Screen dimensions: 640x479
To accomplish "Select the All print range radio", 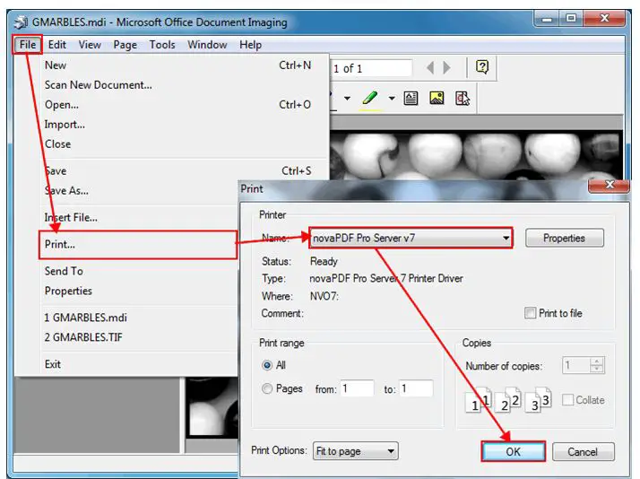I will point(266,365).
